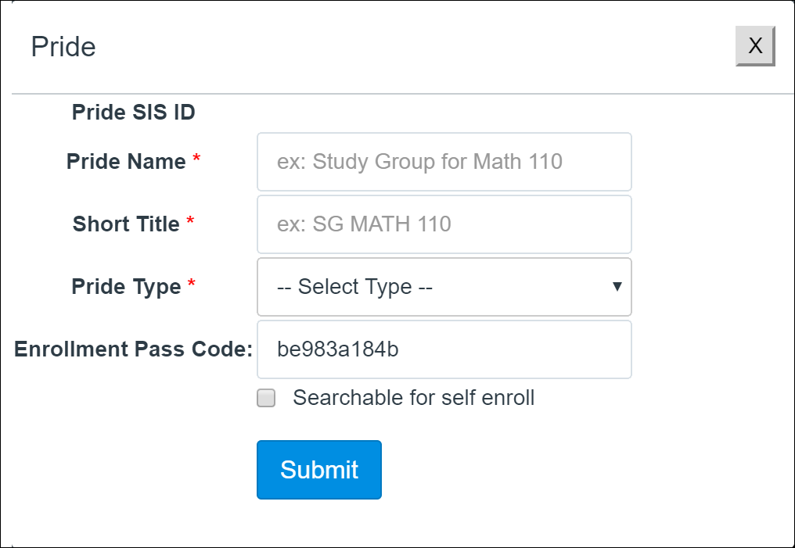Click the red asterisk beside Pride Type
The image size is (795, 548).
[191, 283]
